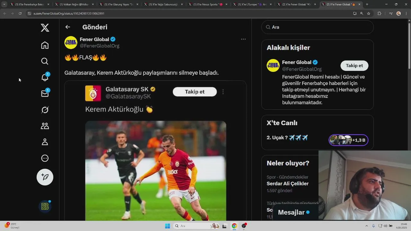The height and width of the screenshot is (231, 411).
Task: Open the Galatasaray Kerem Aktürkoğlu post image
Action: click(x=156, y=171)
